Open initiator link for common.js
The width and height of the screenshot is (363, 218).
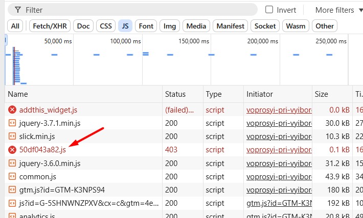(x=279, y=177)
